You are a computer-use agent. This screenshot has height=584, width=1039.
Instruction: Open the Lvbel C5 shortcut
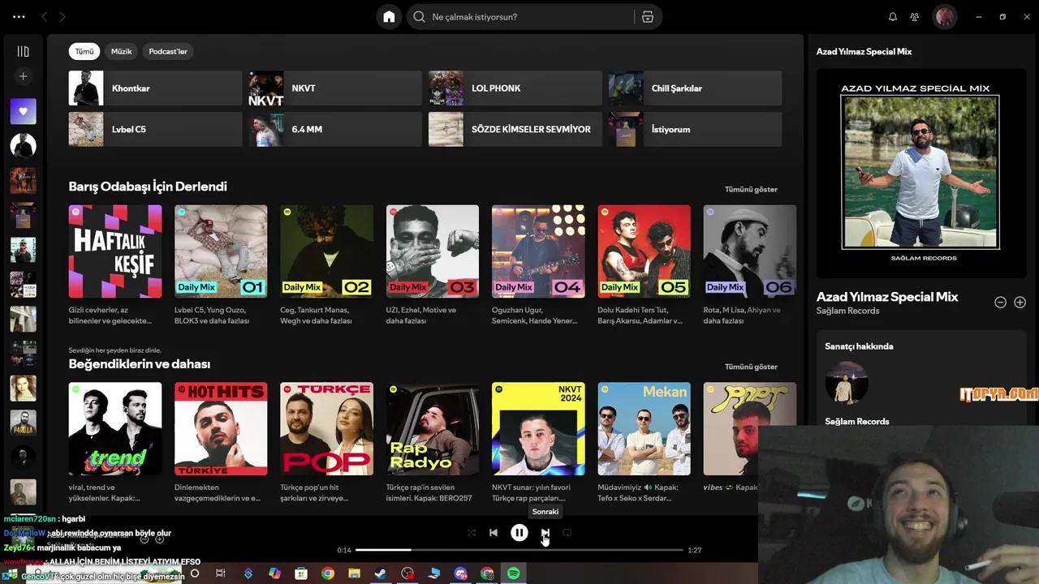(x=155, y=129)
